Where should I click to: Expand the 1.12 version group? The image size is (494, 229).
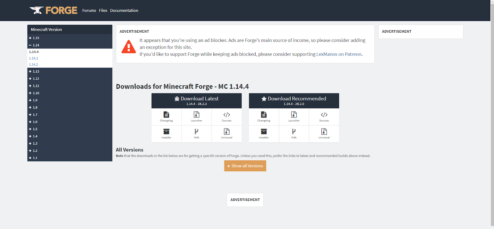coord(70,79)
